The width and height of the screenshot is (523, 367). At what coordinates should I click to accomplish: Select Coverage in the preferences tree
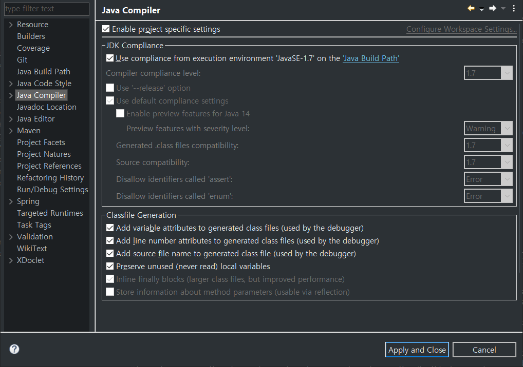click(x=33, y=48)
